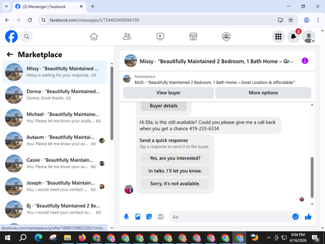Viewport: 325px width, 244px height.
Task: Open the Cassie conversation in list
Action: pyautogui.click(x=55, y=163)
